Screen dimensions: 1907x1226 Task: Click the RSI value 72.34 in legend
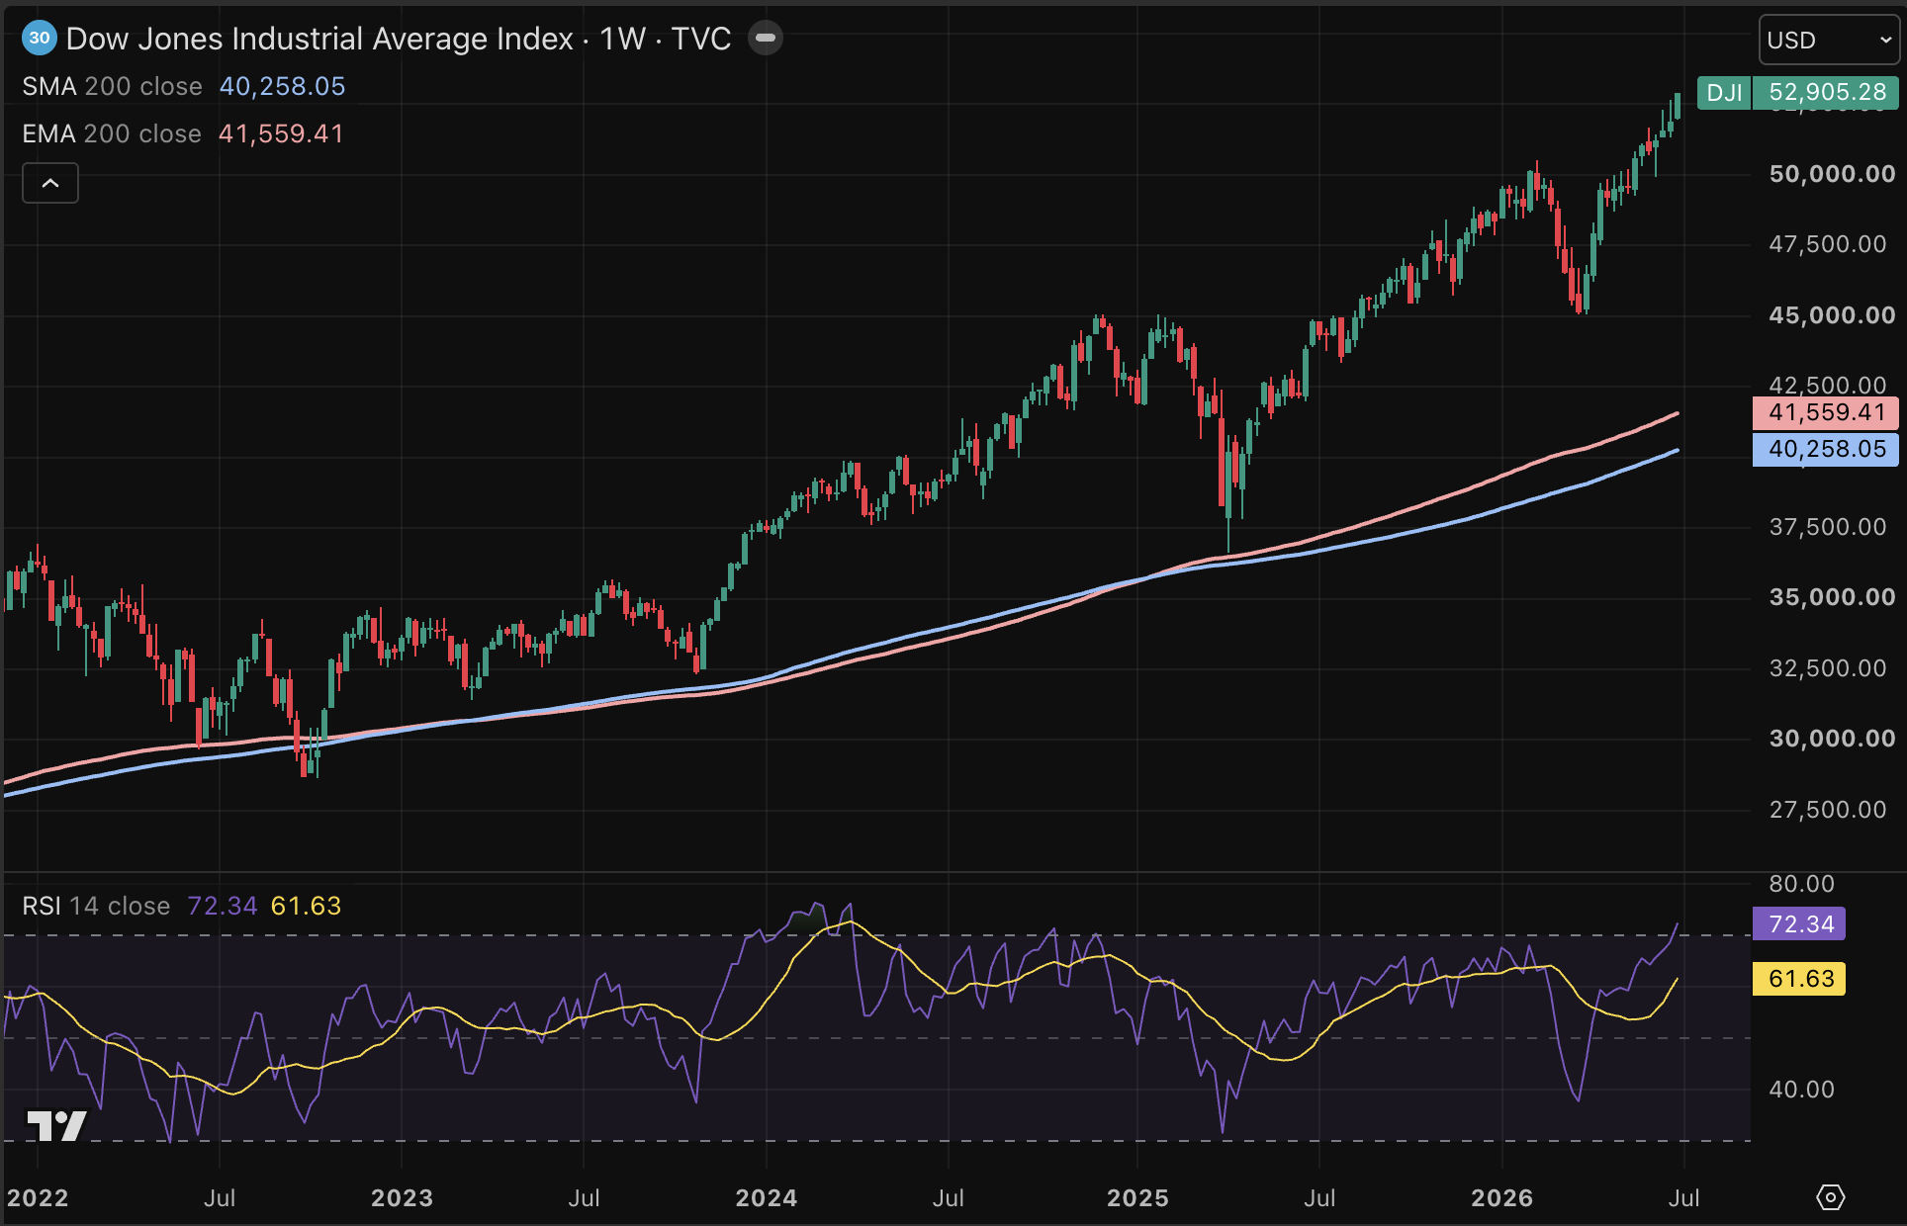(223, 907)
